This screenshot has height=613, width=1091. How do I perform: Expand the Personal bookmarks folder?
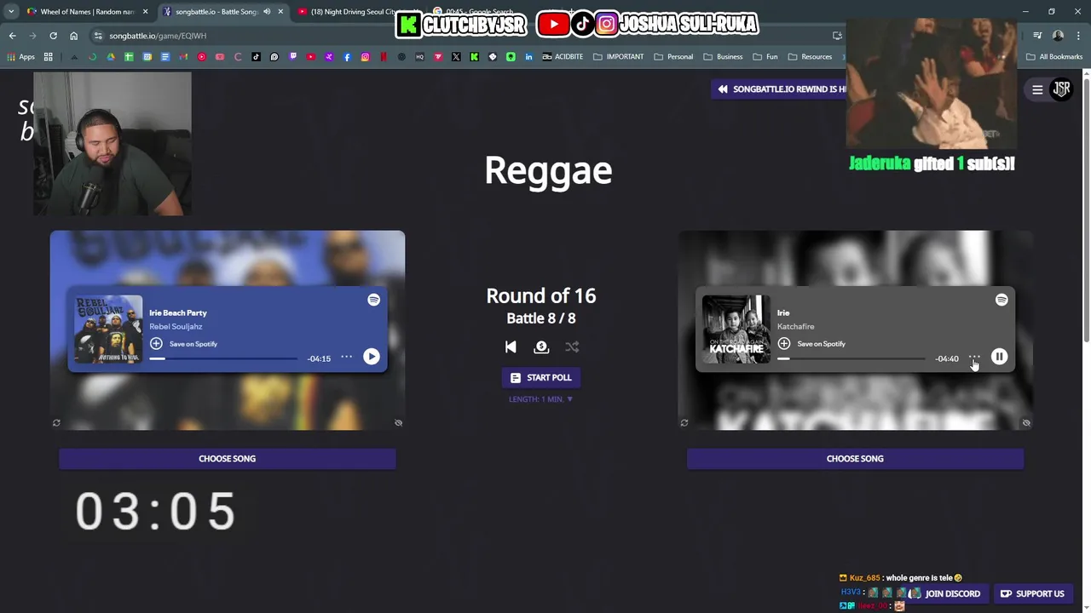pos(673,57)
